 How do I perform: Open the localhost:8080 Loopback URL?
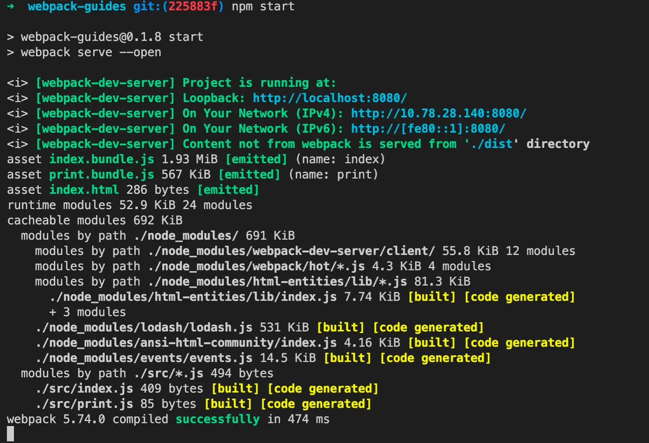click(330, 98)
